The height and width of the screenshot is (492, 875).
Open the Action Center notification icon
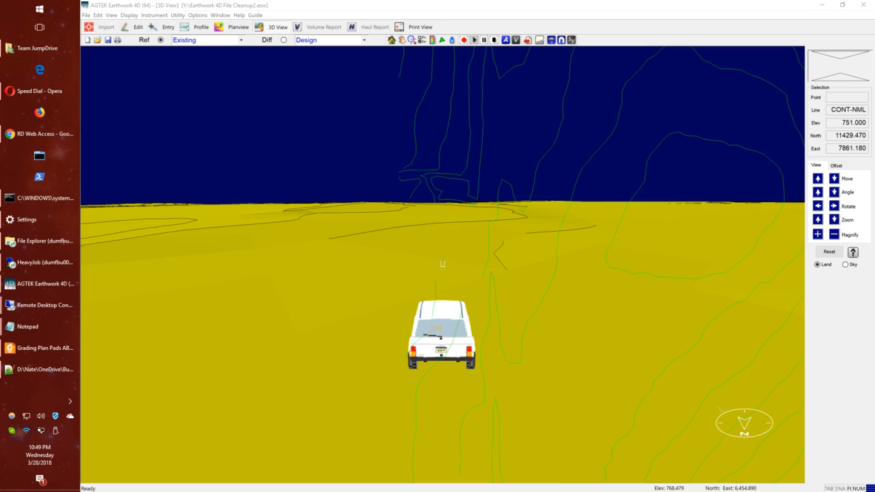(40, 480)
